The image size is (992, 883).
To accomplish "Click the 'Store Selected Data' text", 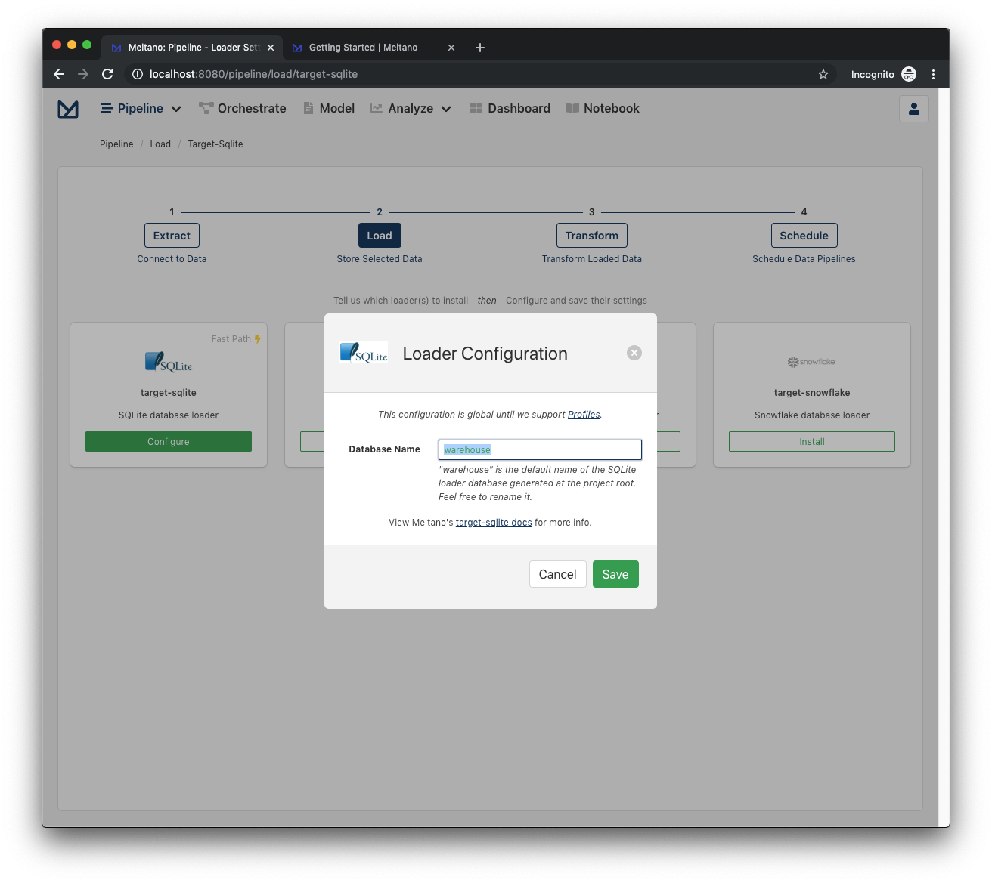I will click(x=380, y=259).
